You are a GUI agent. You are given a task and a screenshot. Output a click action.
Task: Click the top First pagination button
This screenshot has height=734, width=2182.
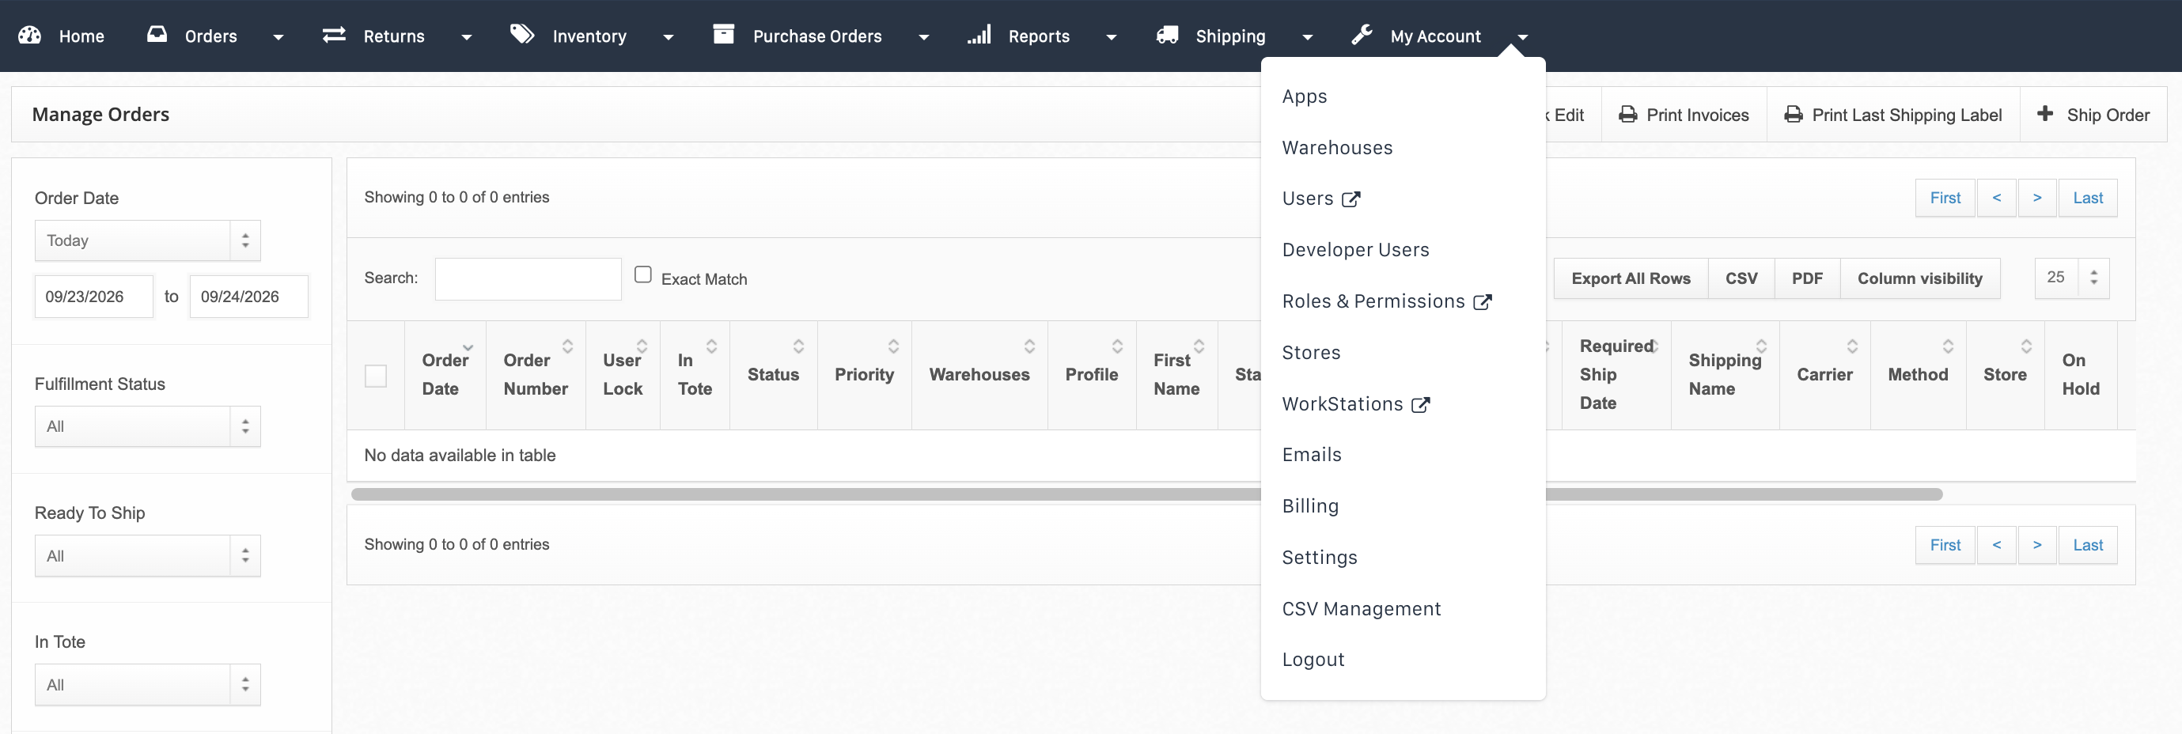tap(1945, 198)
